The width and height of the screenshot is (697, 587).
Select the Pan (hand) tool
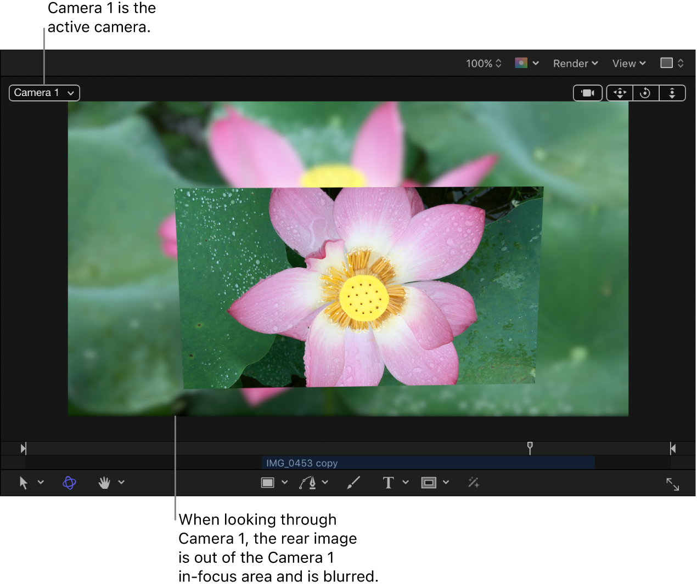pyautogui.click(x=104, y=483)
